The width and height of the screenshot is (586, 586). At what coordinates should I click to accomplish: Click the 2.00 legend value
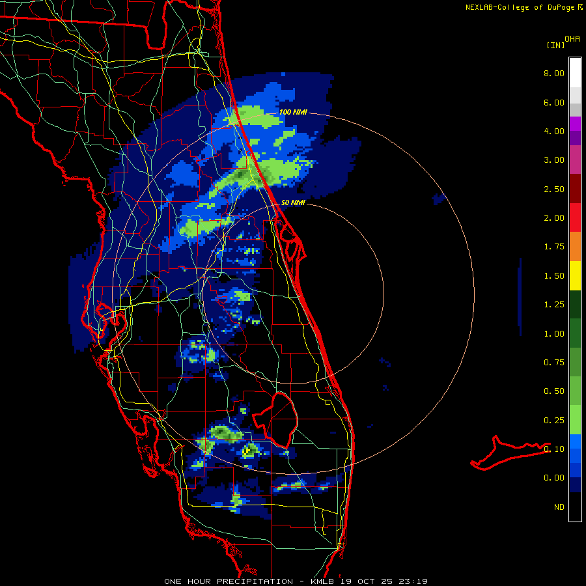point(554,218)
